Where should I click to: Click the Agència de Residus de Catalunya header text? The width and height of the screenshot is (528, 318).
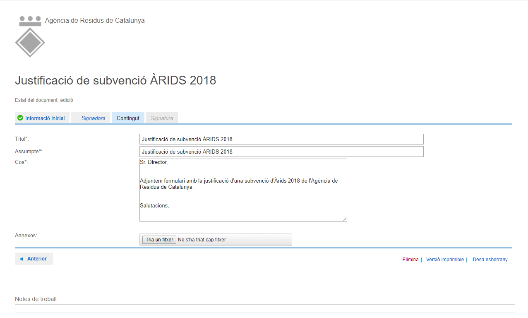pos(95,20)
